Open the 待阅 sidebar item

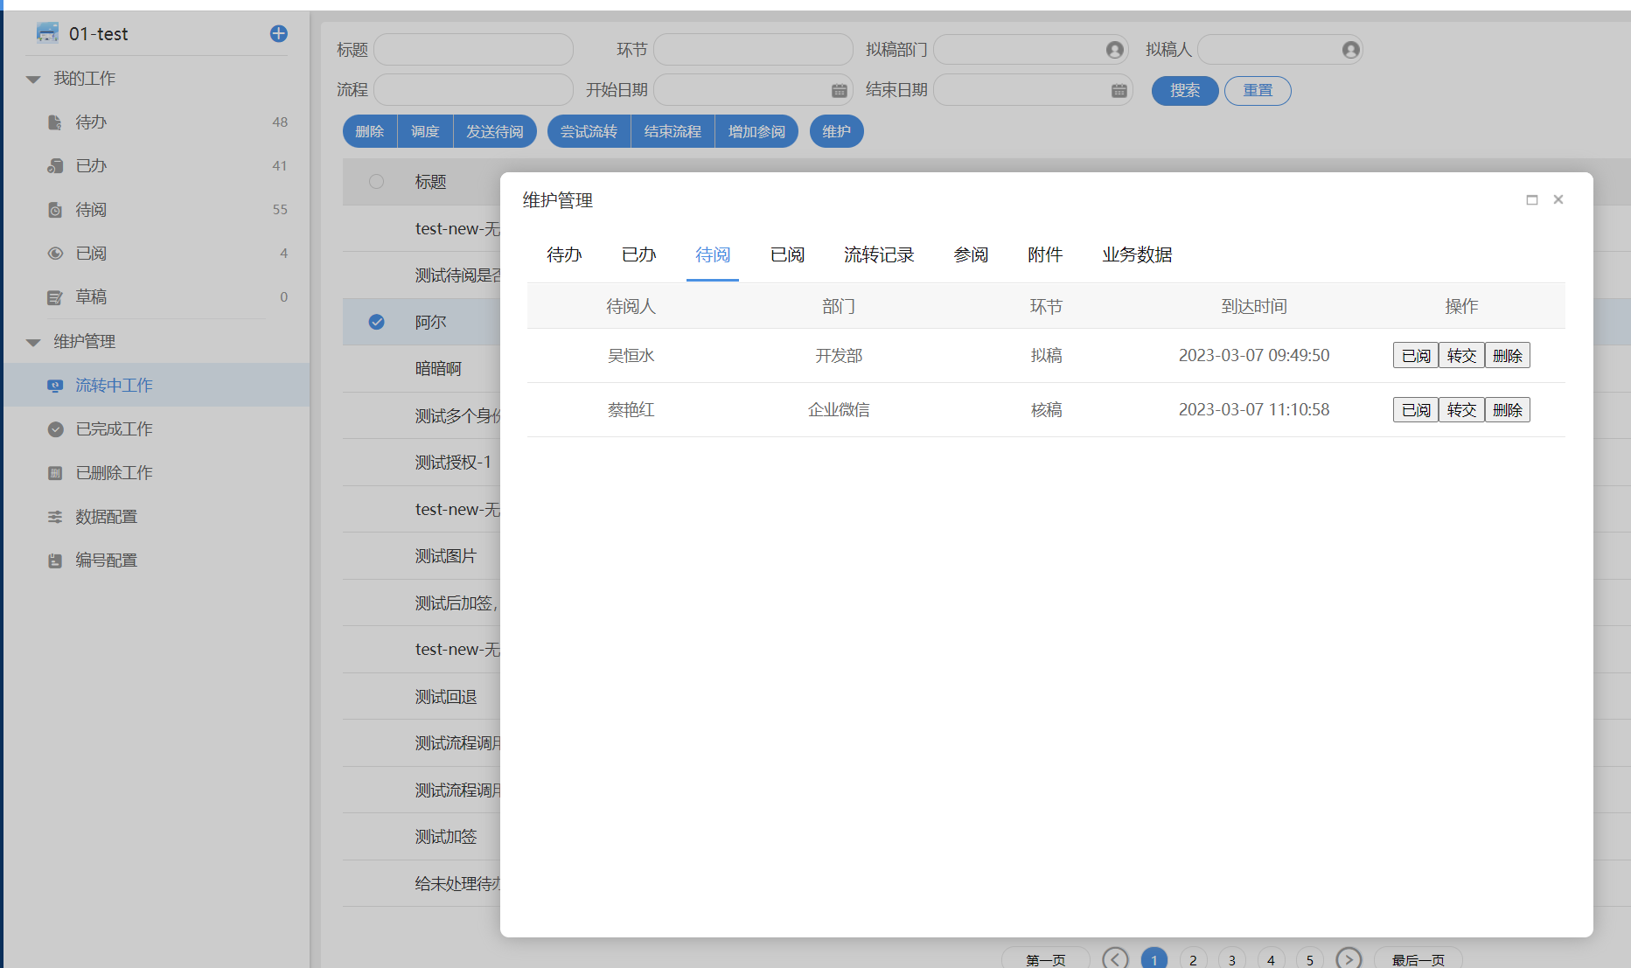pos(91,210)
